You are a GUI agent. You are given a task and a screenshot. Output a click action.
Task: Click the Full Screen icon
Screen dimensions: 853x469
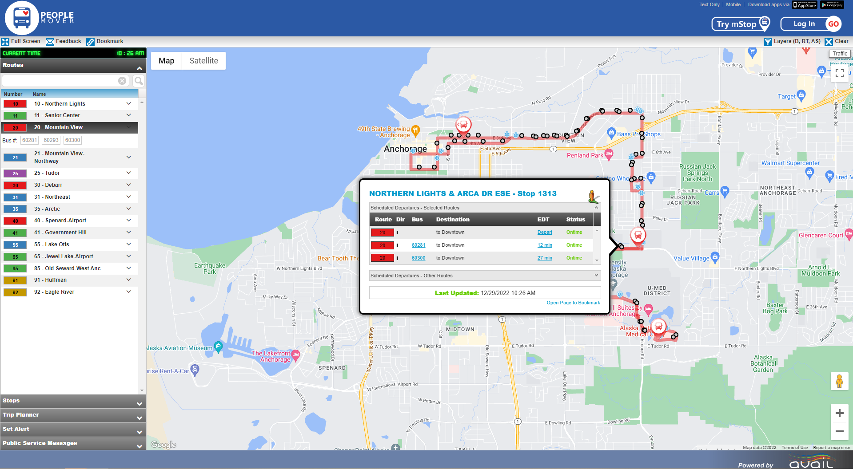point(5,42)
